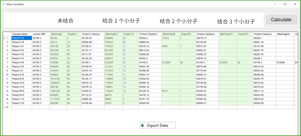Click the Export Data button

(158, 125)
